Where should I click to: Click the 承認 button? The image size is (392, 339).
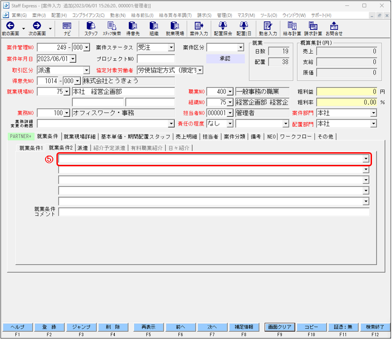225,59
